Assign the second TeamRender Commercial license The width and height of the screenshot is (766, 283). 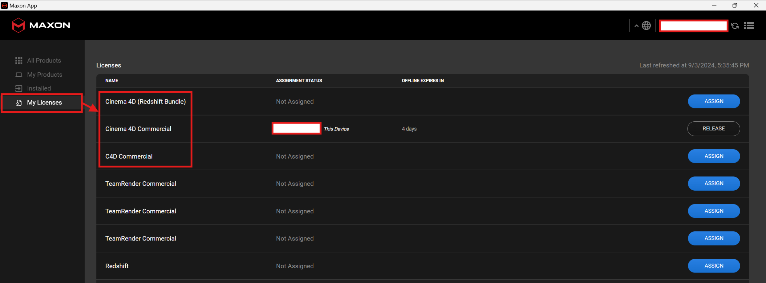tap(714, 211)
